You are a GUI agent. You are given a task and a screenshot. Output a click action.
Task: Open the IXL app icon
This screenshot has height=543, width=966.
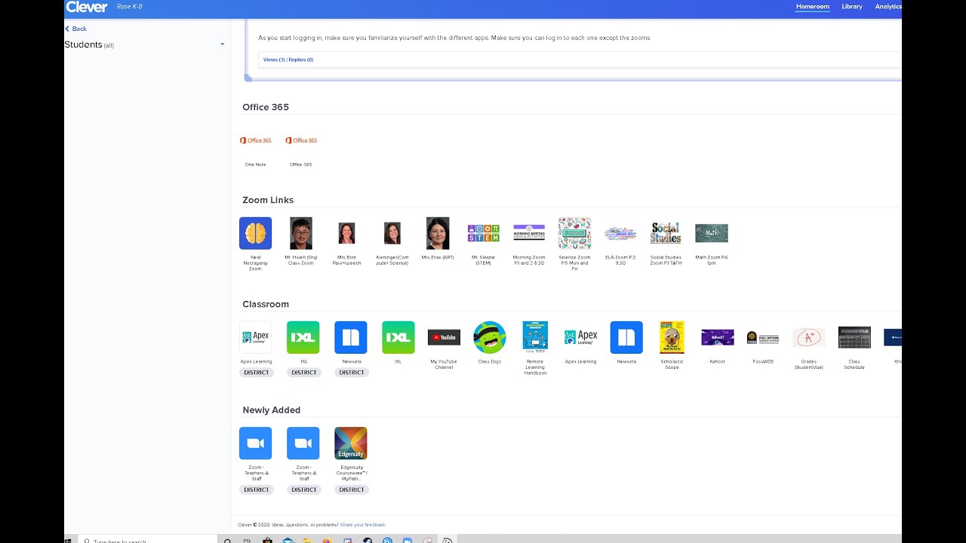click(x=303, y=337)
